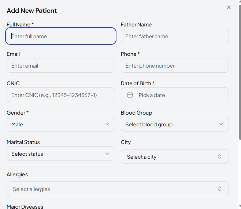Click the Allergies up-down selector arrows

point(220,189)
